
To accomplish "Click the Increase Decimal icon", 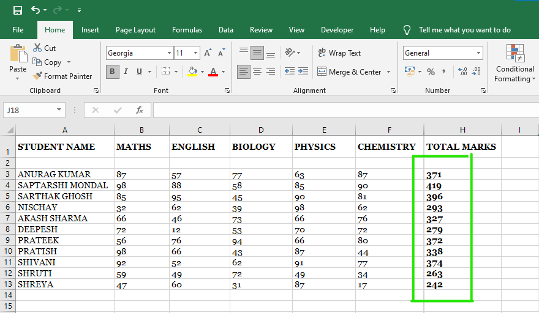I will 462,72.
